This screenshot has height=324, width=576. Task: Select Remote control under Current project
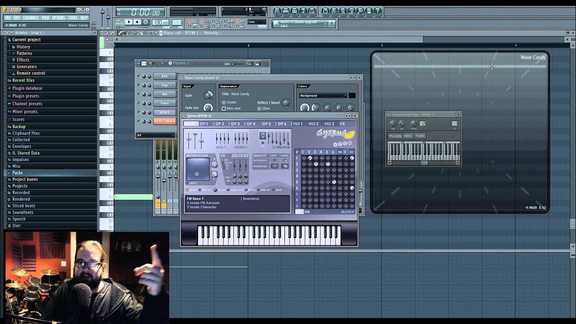click(31, 73)
